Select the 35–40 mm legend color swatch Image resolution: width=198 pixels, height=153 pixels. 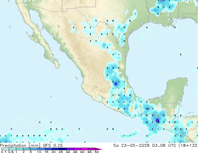[x=77, y=149]
